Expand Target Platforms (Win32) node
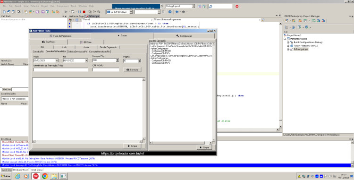Image resolution: width=354 pixels, height=180 pixels. pyautogui.click(x=288, y=46)
